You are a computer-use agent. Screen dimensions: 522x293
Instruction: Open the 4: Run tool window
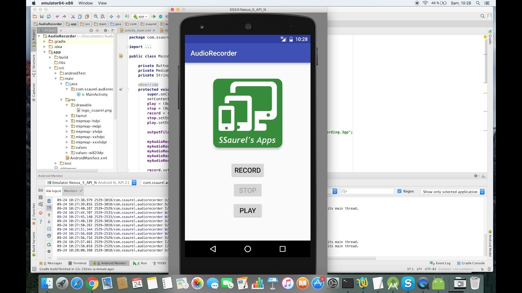tap(140, 263)
